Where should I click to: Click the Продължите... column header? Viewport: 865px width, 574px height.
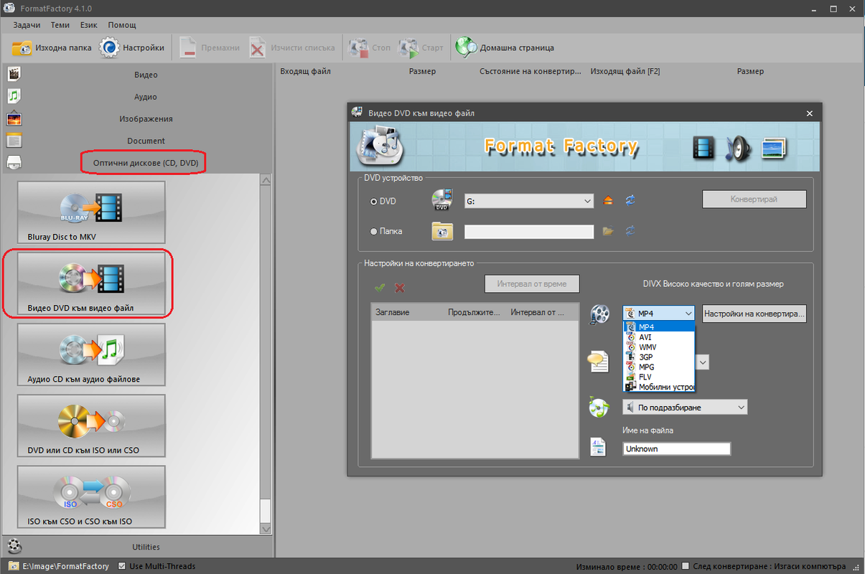(475, 313)
